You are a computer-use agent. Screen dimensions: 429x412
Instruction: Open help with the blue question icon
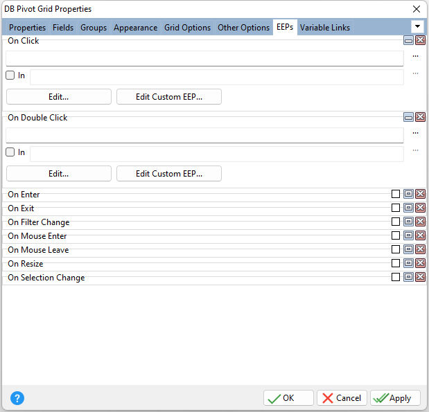tap(17, 398)
